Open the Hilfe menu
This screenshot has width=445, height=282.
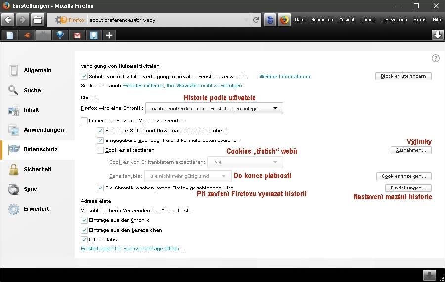438,20
